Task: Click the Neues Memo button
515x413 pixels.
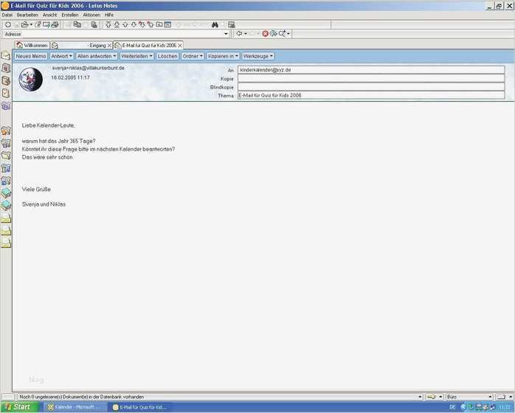Action: (x=31, y=56)
